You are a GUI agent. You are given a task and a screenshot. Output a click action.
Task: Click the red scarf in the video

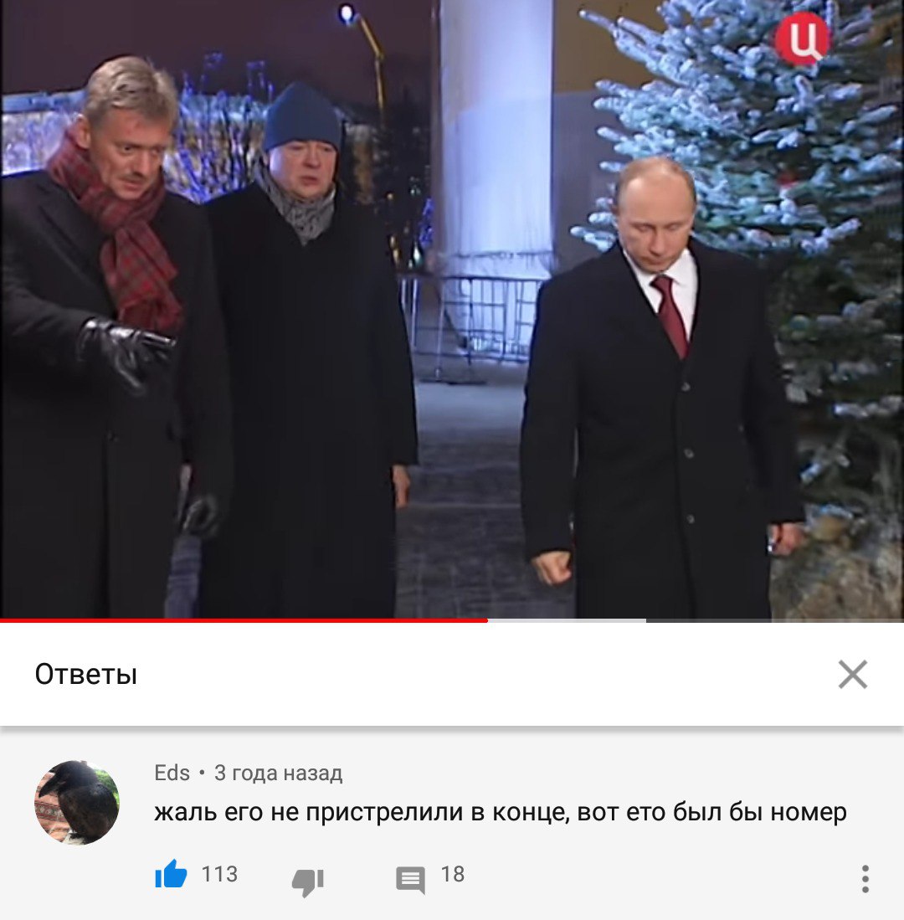pyautogui.click(x=121, y=234)
